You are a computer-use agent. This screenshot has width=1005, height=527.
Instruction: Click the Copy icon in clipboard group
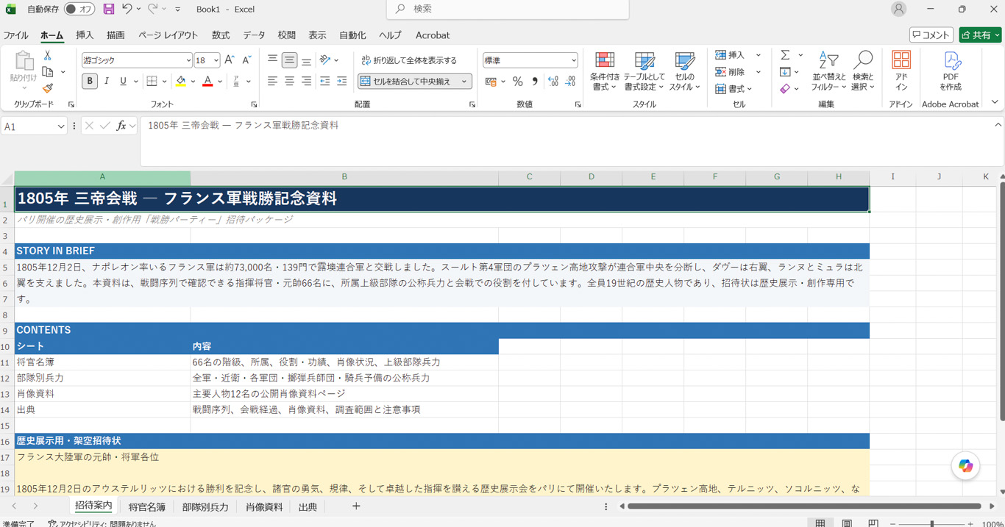(x=48, y=72)
